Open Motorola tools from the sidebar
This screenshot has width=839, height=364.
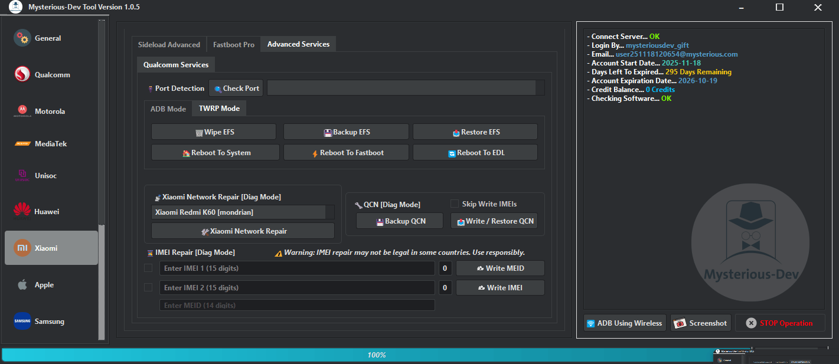coord(51,111)
